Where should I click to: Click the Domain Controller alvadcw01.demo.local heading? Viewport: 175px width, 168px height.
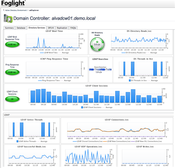[x=54, y=18]
